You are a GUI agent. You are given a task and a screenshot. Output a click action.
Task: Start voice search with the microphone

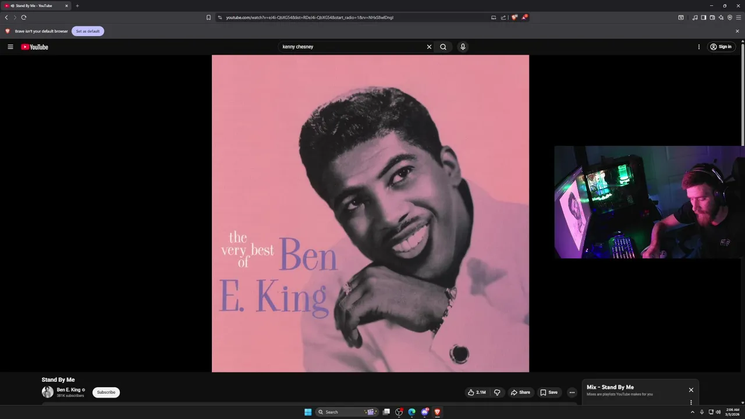click(463, 47)
